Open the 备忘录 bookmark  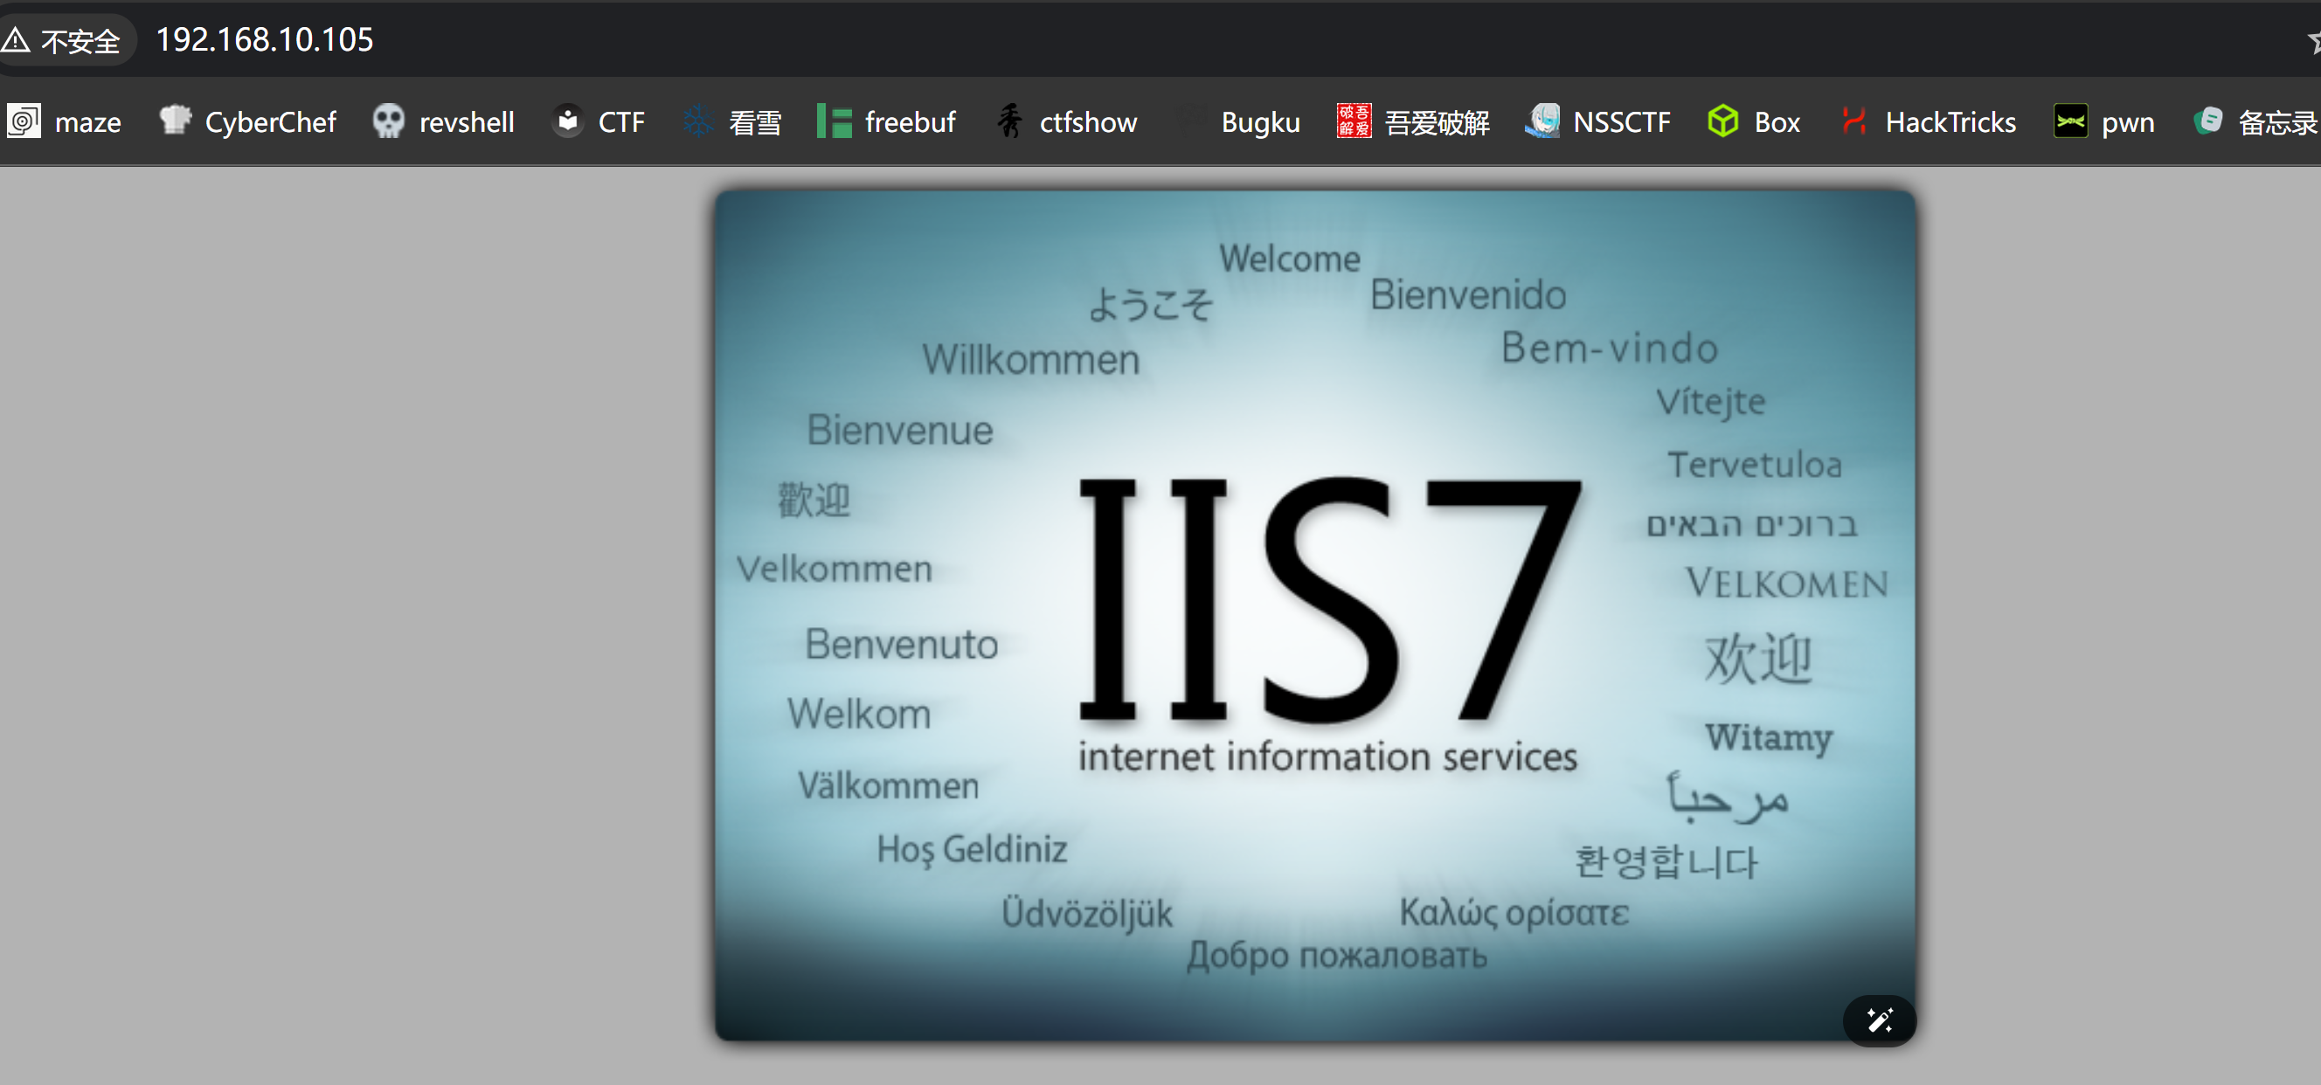pyautogui.click(x=2255, y=121)
